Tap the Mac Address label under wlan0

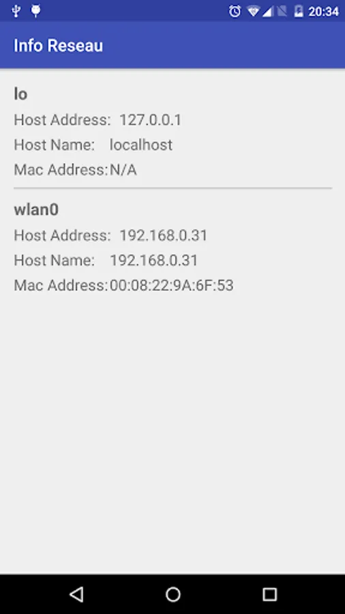[x=61, y=285]
